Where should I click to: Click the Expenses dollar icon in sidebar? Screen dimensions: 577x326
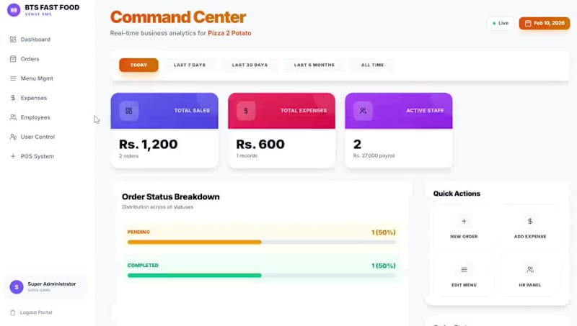[13, 98]
